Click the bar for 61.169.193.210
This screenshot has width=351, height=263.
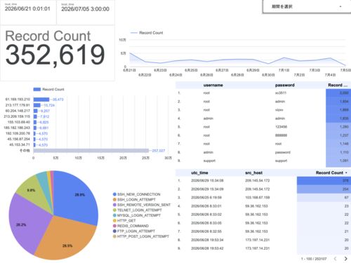click(x=41, y=100)
